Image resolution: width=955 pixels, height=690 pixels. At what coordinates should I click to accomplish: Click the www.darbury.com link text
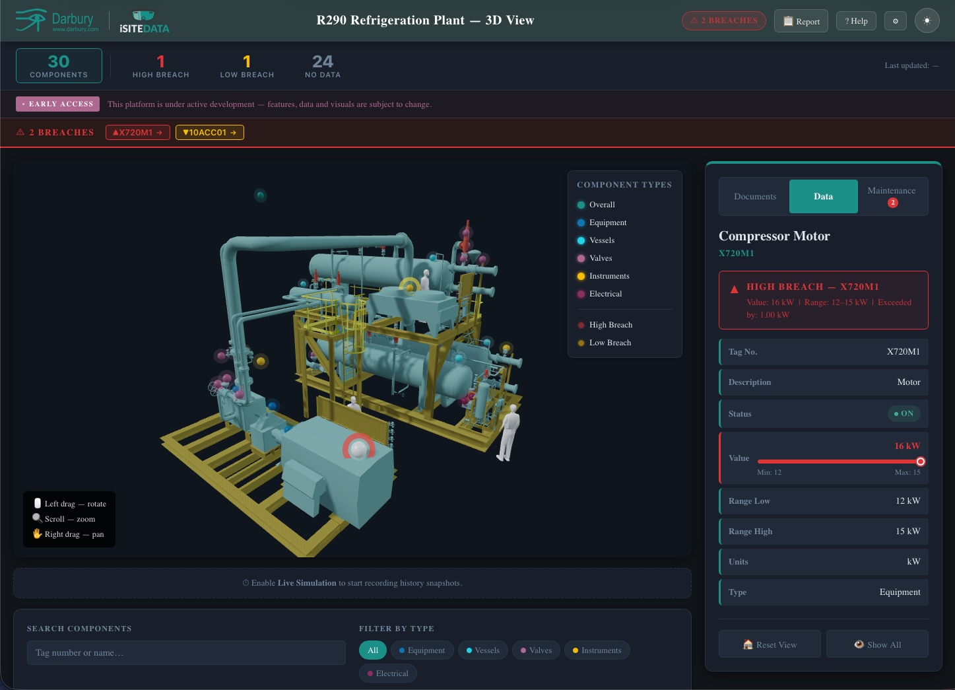[75, 29]
